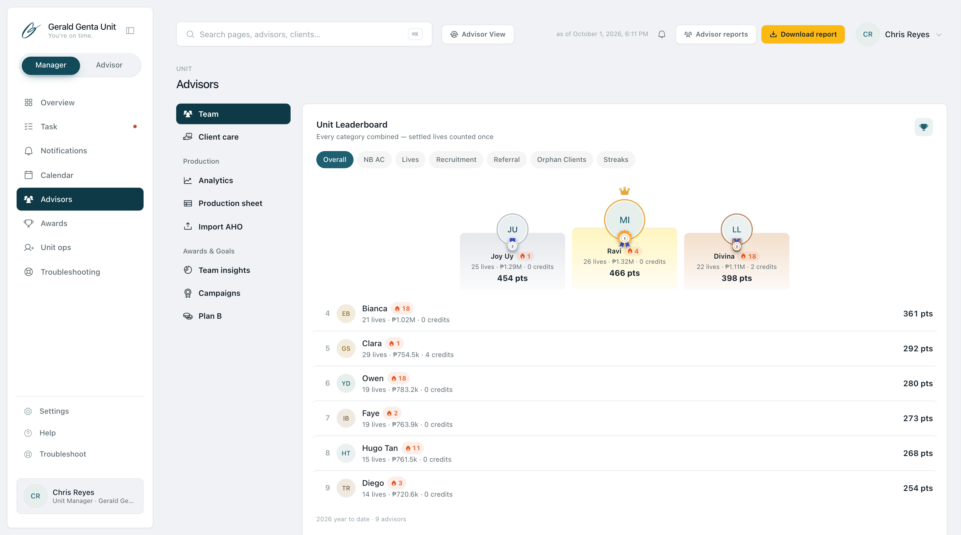This screenshot has height=535, width=961.
Task: Open Calendar in the sidebar
Action: click(x=80, y=175)
